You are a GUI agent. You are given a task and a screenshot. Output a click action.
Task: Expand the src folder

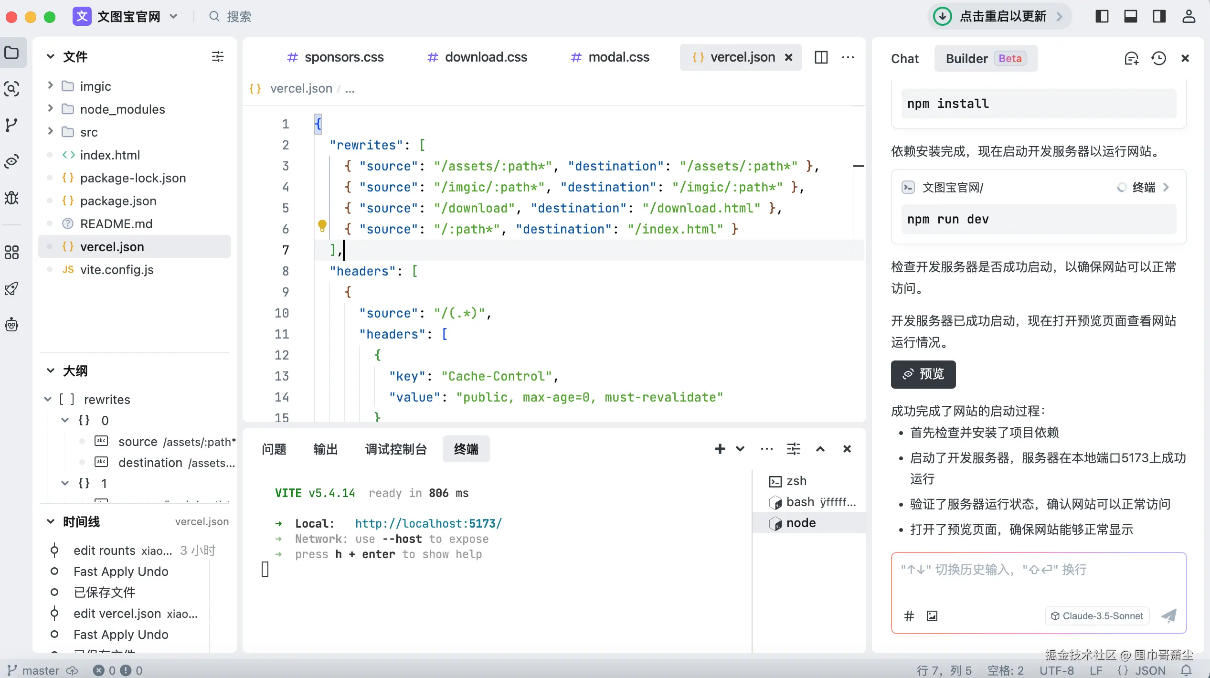50,131
